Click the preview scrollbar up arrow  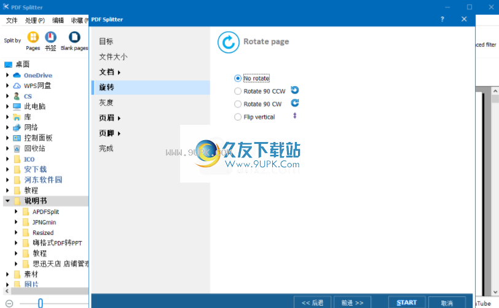click(495, 91)
